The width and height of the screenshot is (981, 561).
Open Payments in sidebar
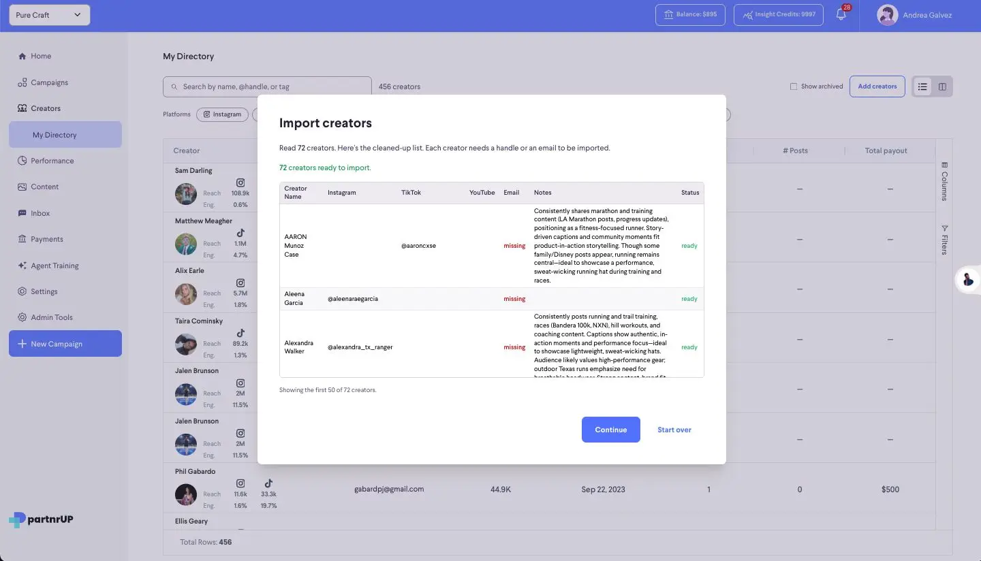coord(46,239)
